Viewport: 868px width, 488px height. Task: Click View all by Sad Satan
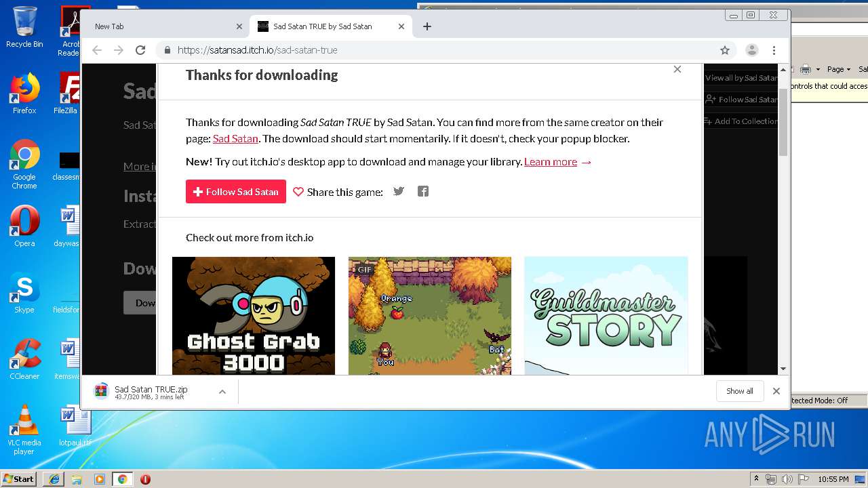pyautogui.click(x=741, y=78)
